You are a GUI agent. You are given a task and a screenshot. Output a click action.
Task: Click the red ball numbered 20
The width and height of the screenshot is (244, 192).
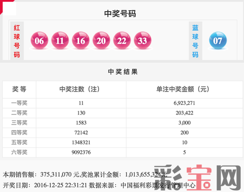pos(102,40)
